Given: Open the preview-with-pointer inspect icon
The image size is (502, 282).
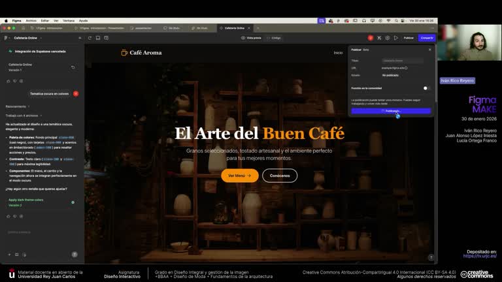Looking at the screenshot, I should point(107,38).
